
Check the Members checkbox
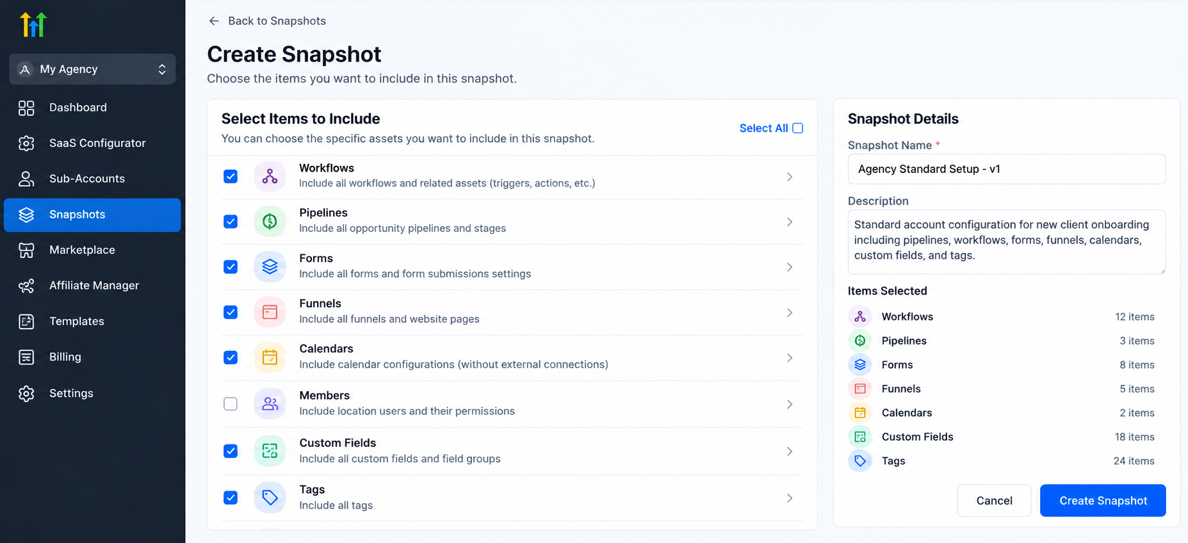click(231, 404)
